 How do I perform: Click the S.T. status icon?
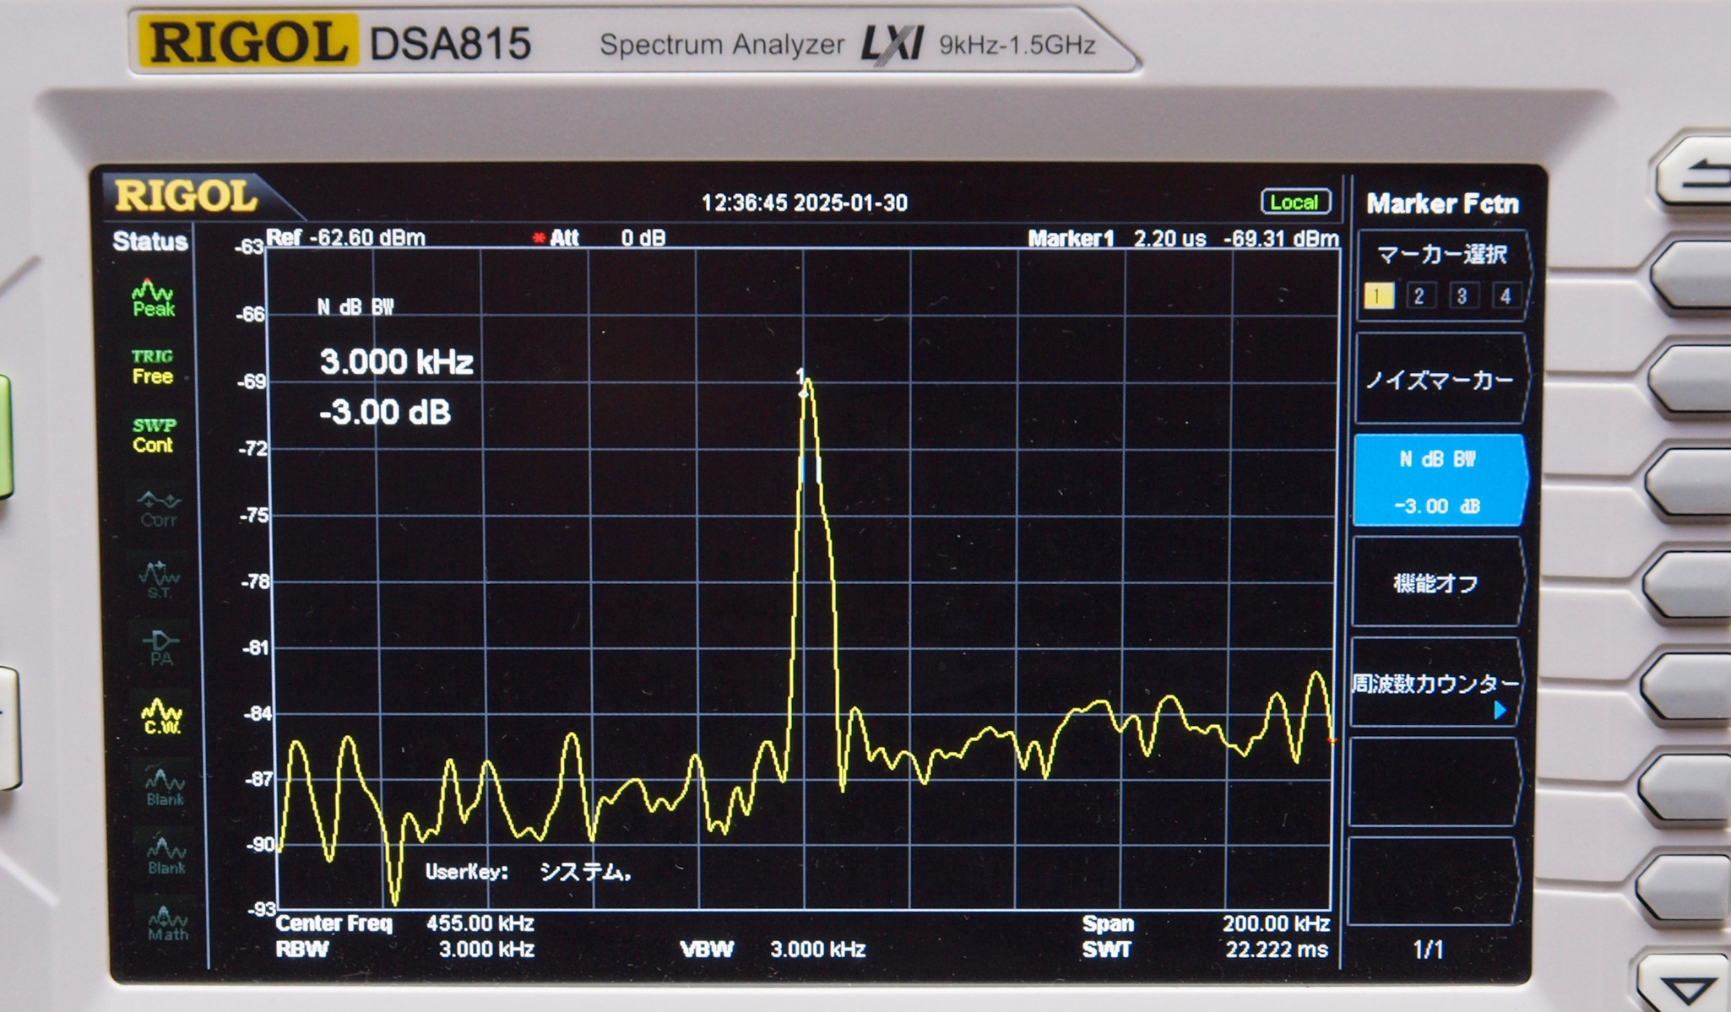click(x=159, y=580)
